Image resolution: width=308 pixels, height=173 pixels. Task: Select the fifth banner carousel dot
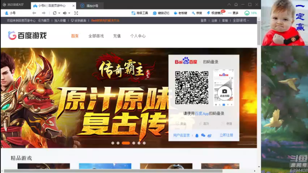[139, 143]
